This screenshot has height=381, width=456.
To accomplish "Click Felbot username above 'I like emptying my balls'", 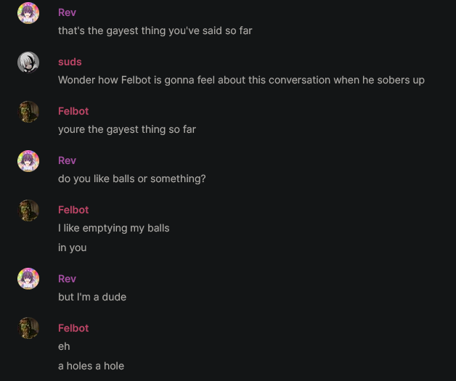I will pyautogui.click(x=73, y=210).
